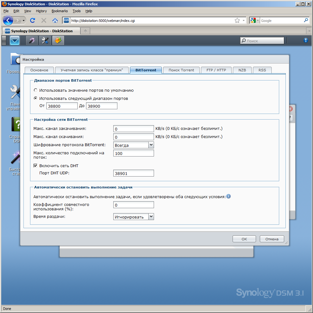Click max download rate field
Viewport: 313px width, 313px height.
tap(134, 137)
